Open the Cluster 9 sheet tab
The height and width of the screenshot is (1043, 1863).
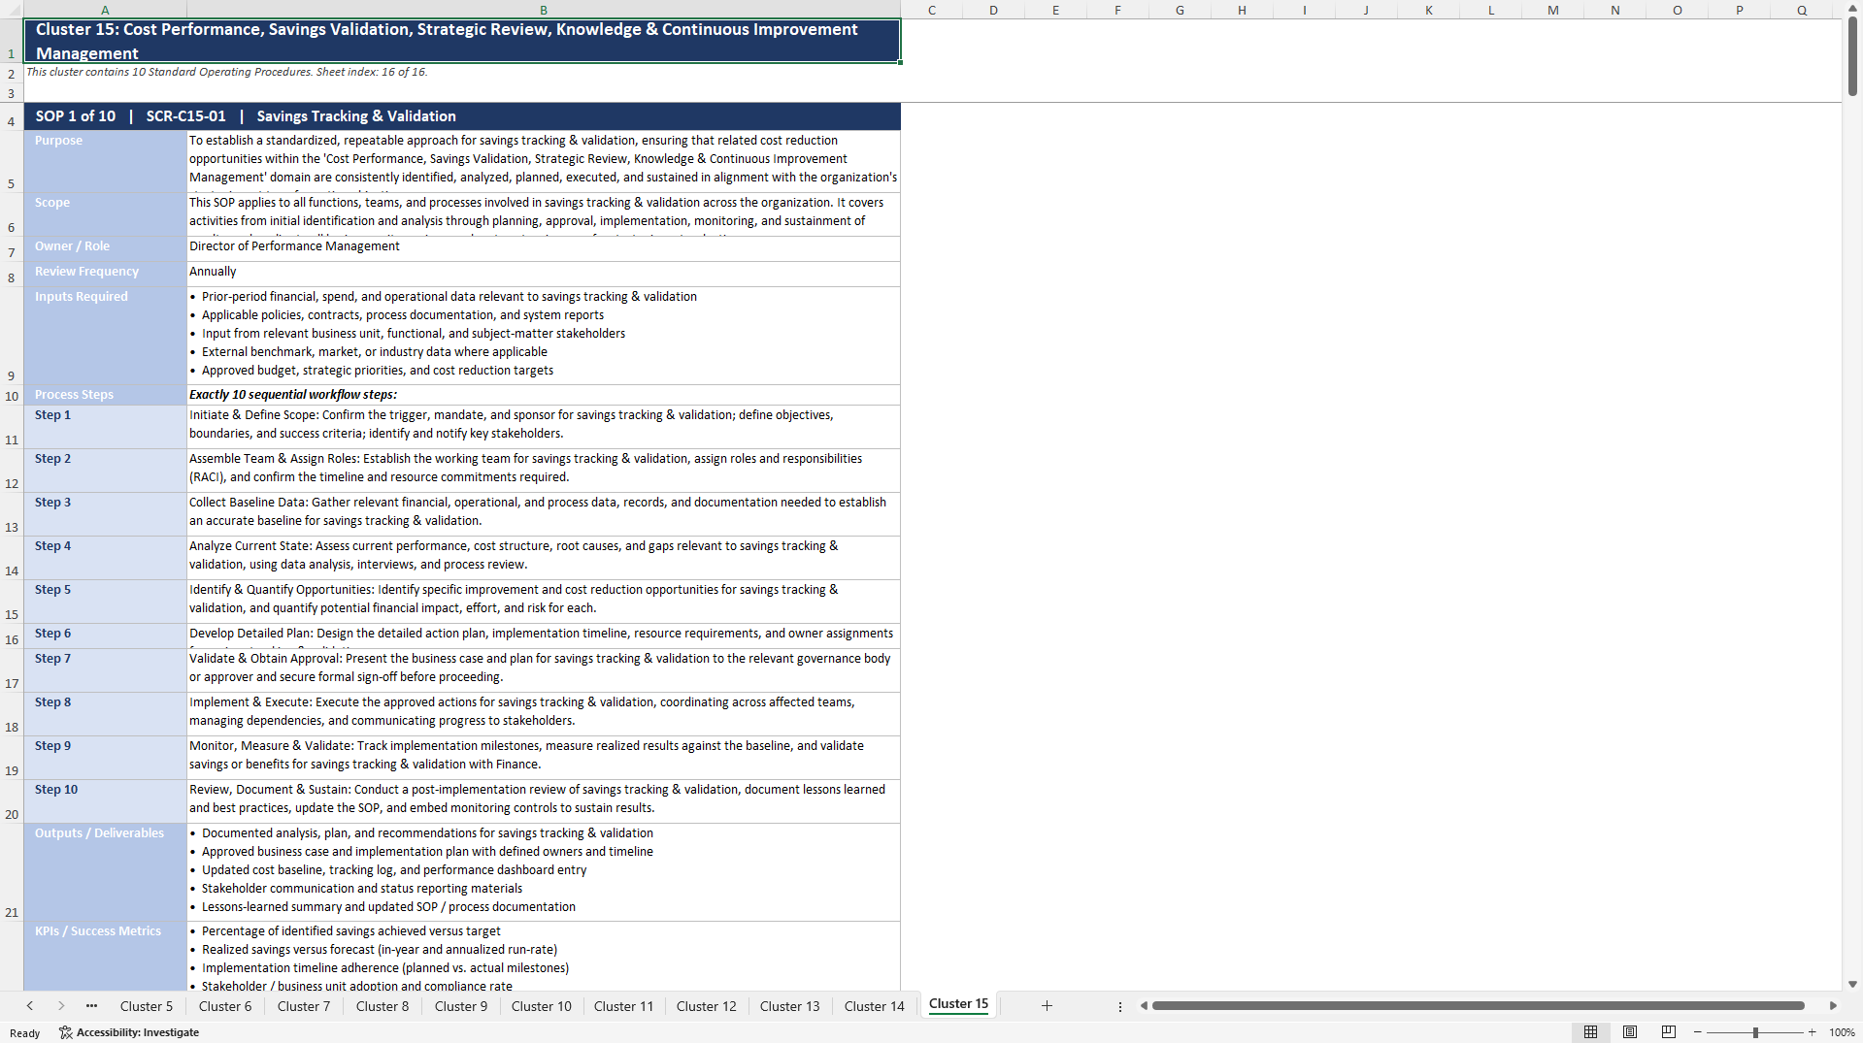(x=461, y=1006)
